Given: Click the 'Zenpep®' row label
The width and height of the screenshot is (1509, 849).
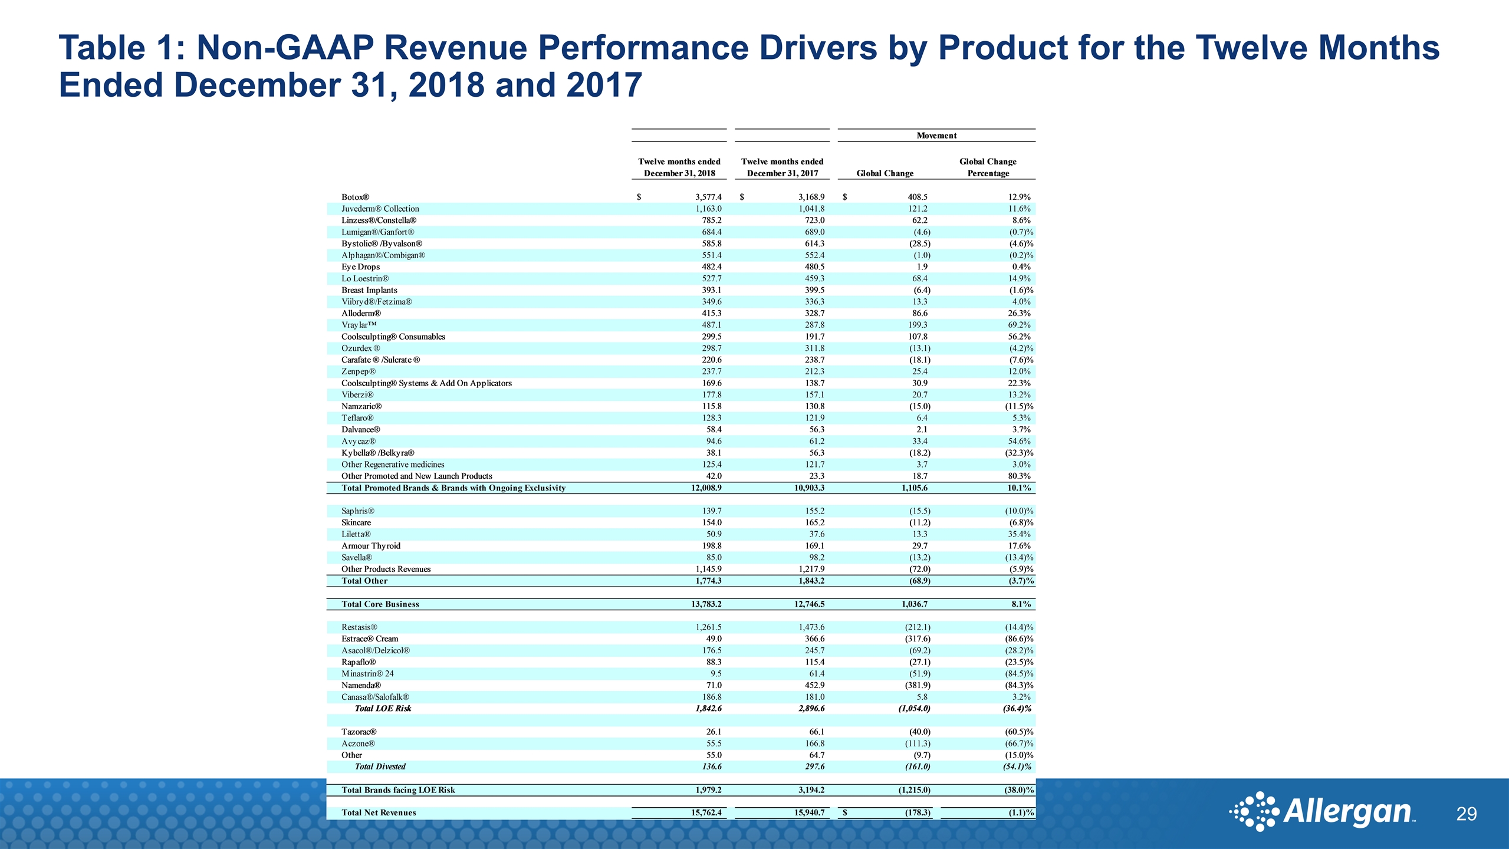Looking at the screenshot, I should pos(359,371).
